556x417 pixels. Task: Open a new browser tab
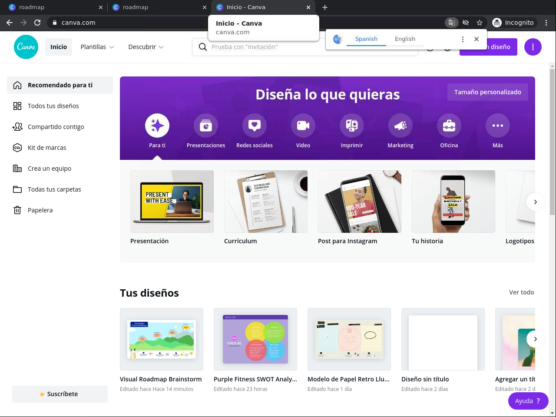[x=325, y=7]
